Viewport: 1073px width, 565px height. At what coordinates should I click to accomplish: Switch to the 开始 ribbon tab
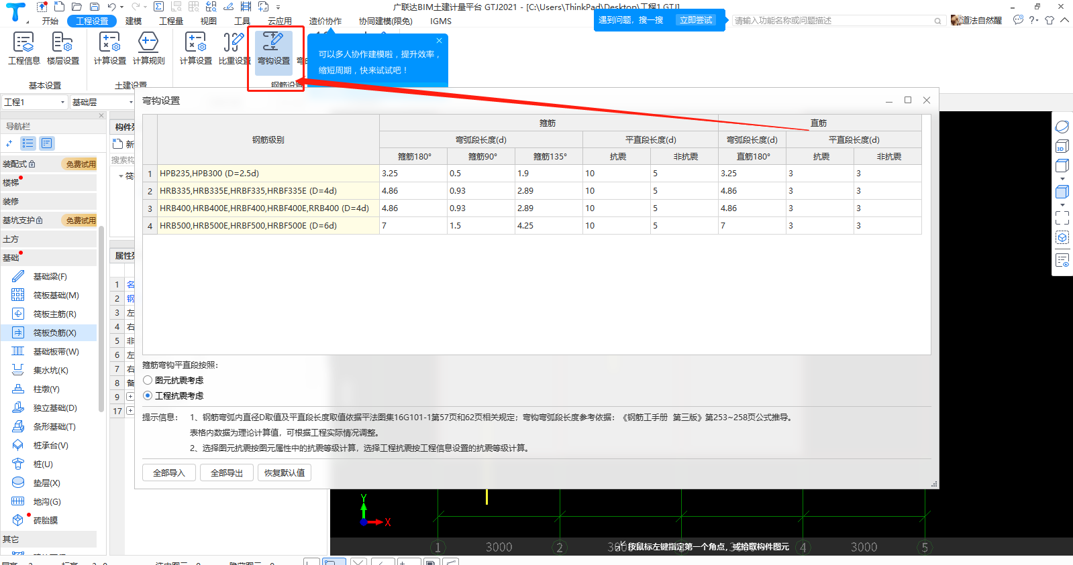[x=50, y=21]
